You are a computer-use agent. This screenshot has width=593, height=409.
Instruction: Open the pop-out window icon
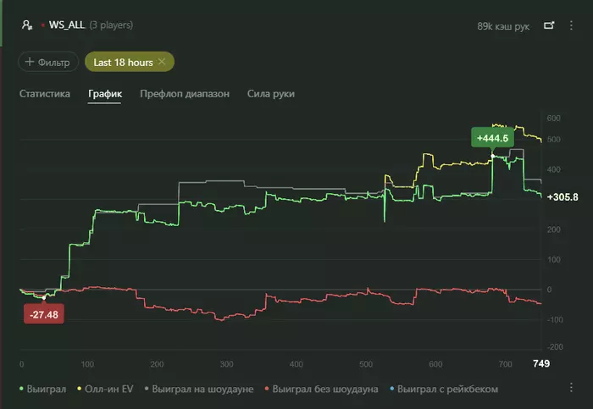click(549, 25)
